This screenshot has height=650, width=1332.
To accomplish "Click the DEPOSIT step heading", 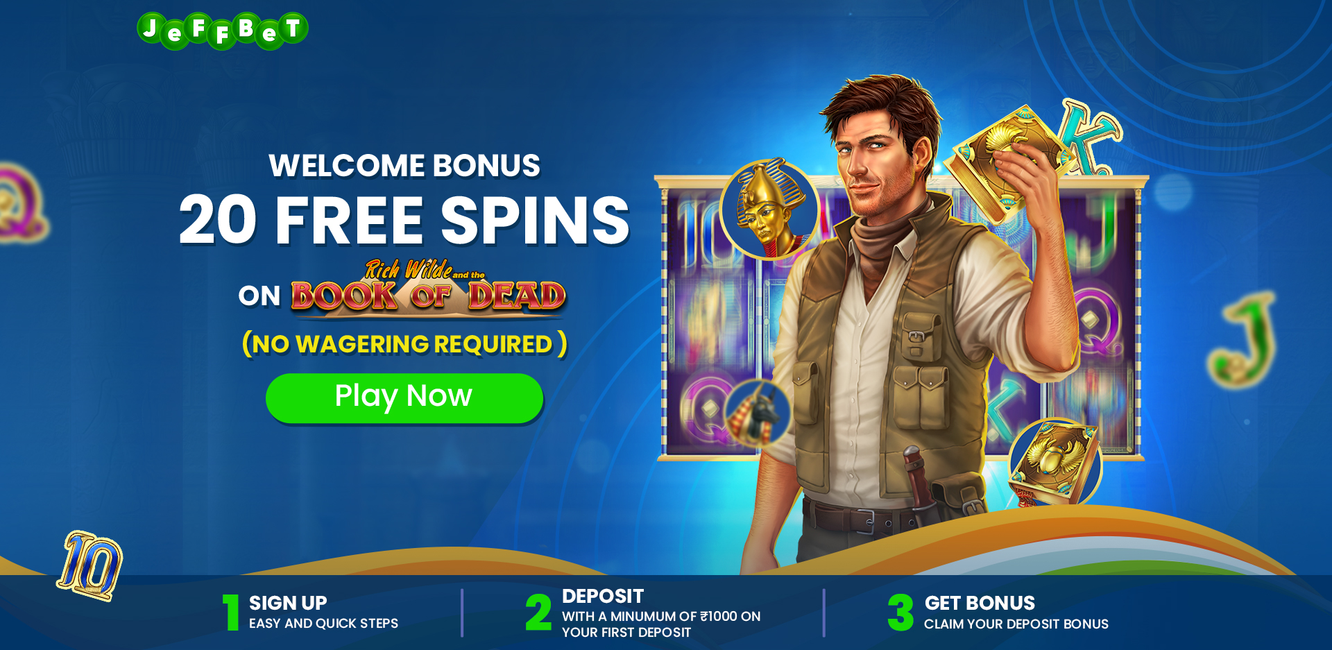I will (603, 596).
